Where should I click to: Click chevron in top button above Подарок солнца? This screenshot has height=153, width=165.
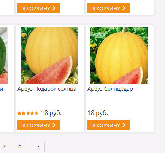tap(54, 8)
